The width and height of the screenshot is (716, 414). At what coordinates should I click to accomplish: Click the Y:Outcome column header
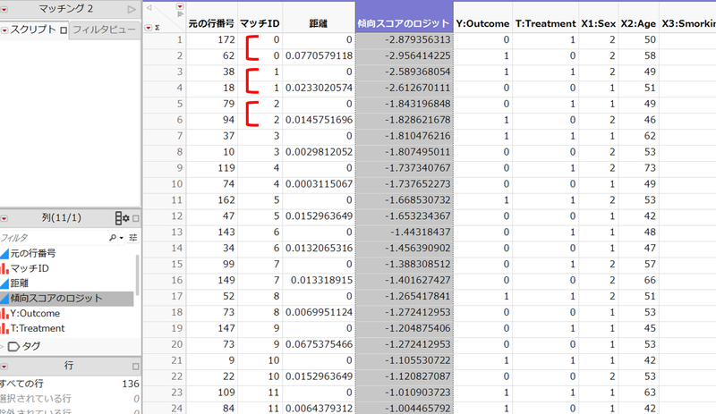tap(482, 24)
